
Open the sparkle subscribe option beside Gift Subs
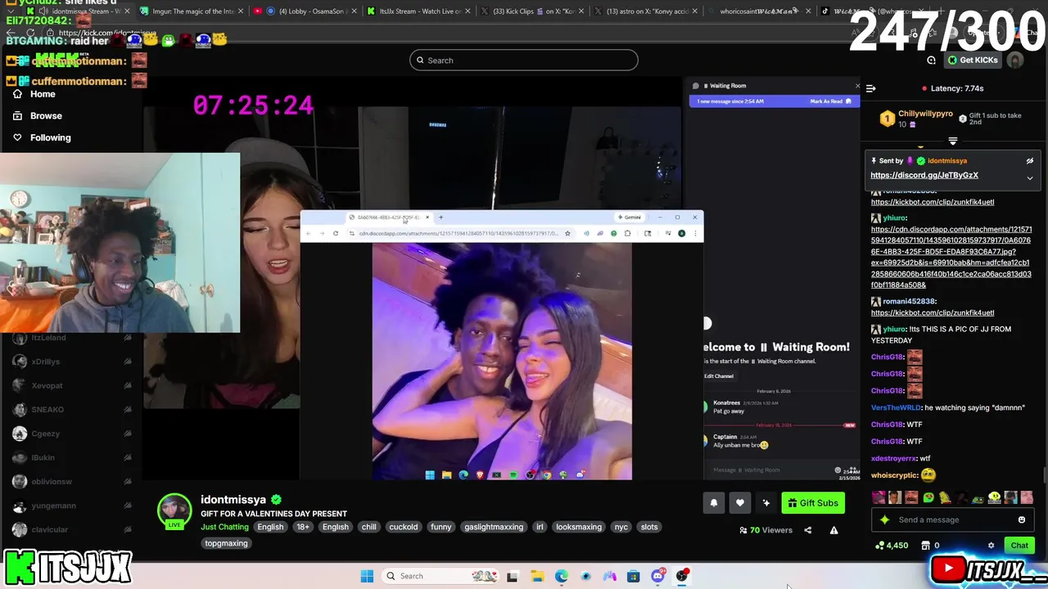(766, 503)
